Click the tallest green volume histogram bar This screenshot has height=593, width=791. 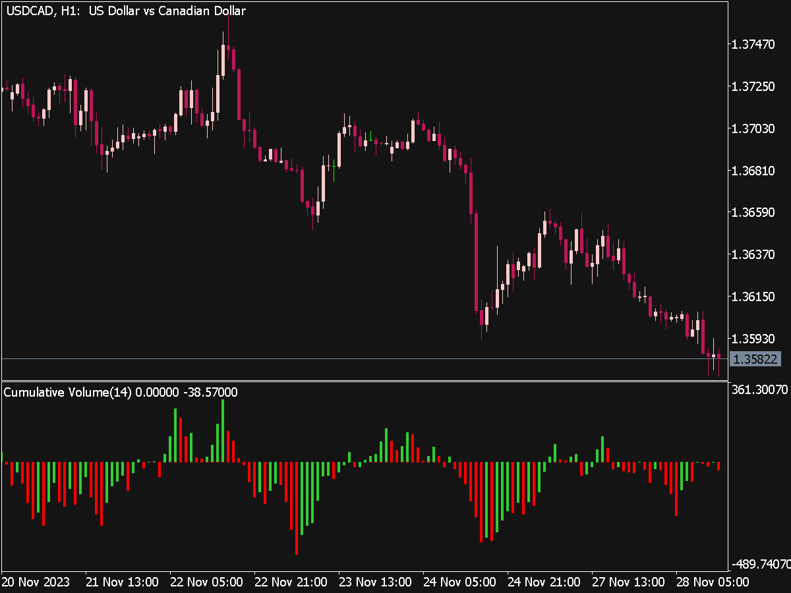(x=223, y=431)
